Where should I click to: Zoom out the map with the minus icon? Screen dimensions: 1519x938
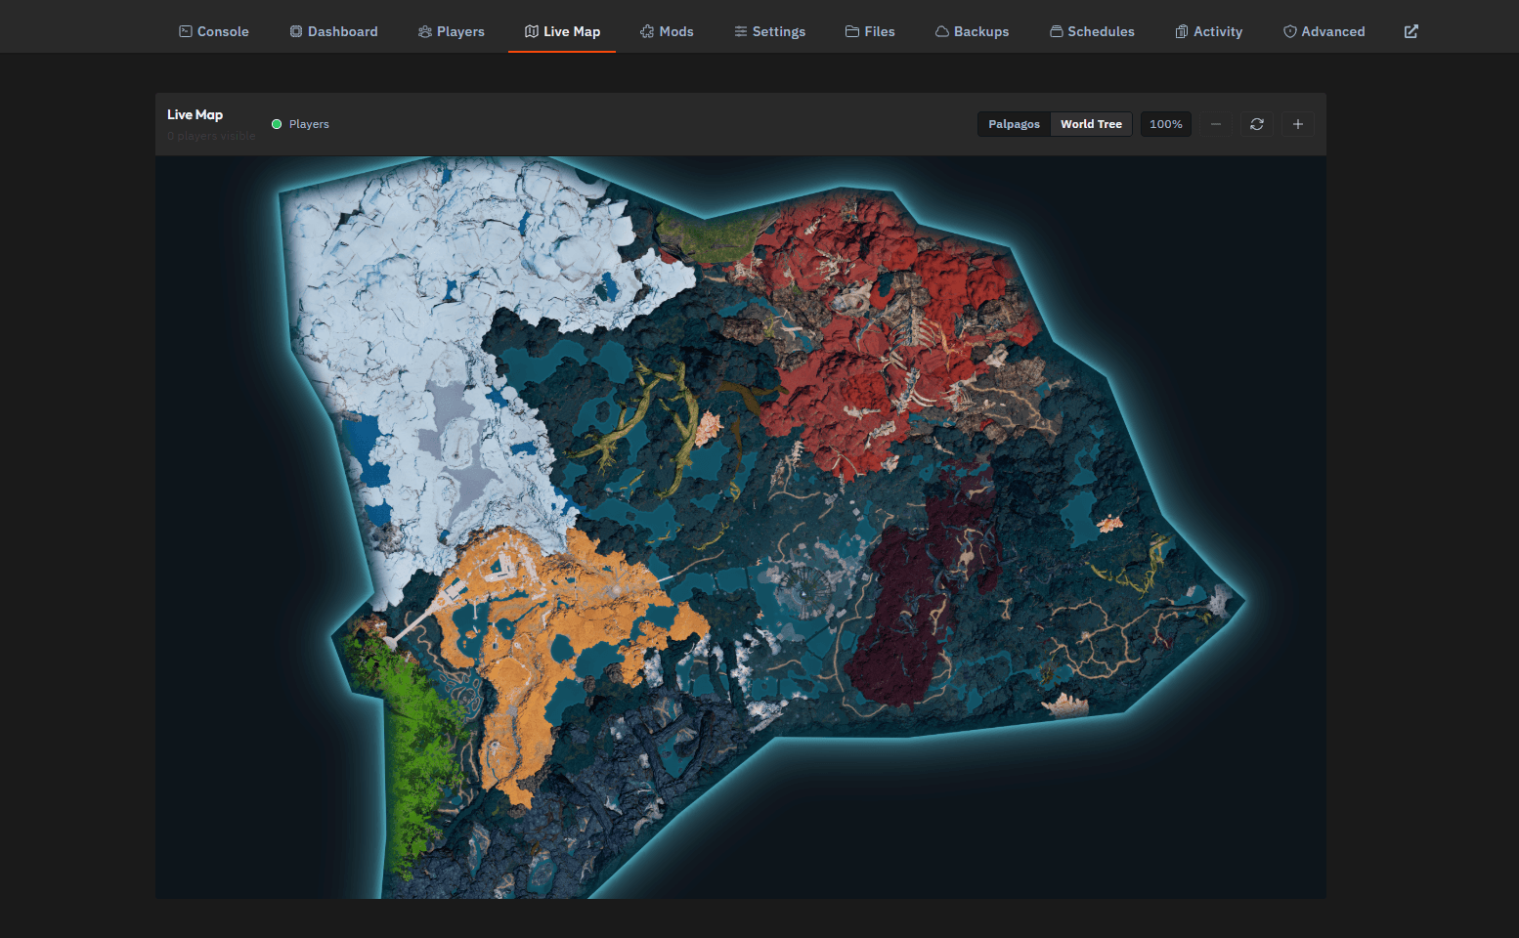click(1216, 124)
